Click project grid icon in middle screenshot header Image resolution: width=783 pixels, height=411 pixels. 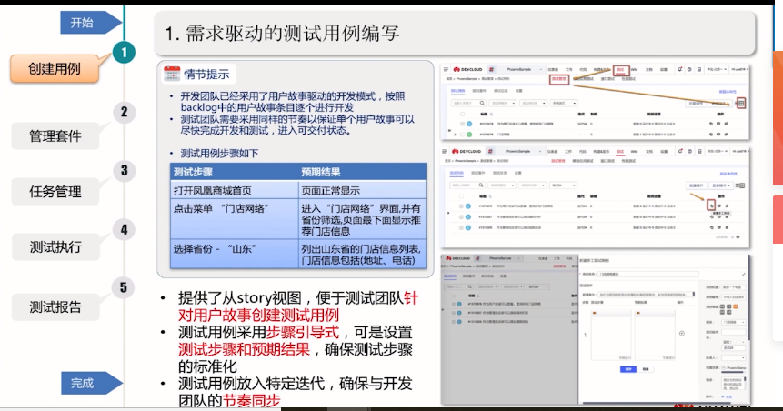click(490, 151)
